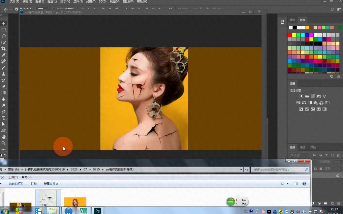Toggle the Auto-Select checkbox in options bar
The width and height of the screenshot is (343, 214).
click(x=16, y=9)
